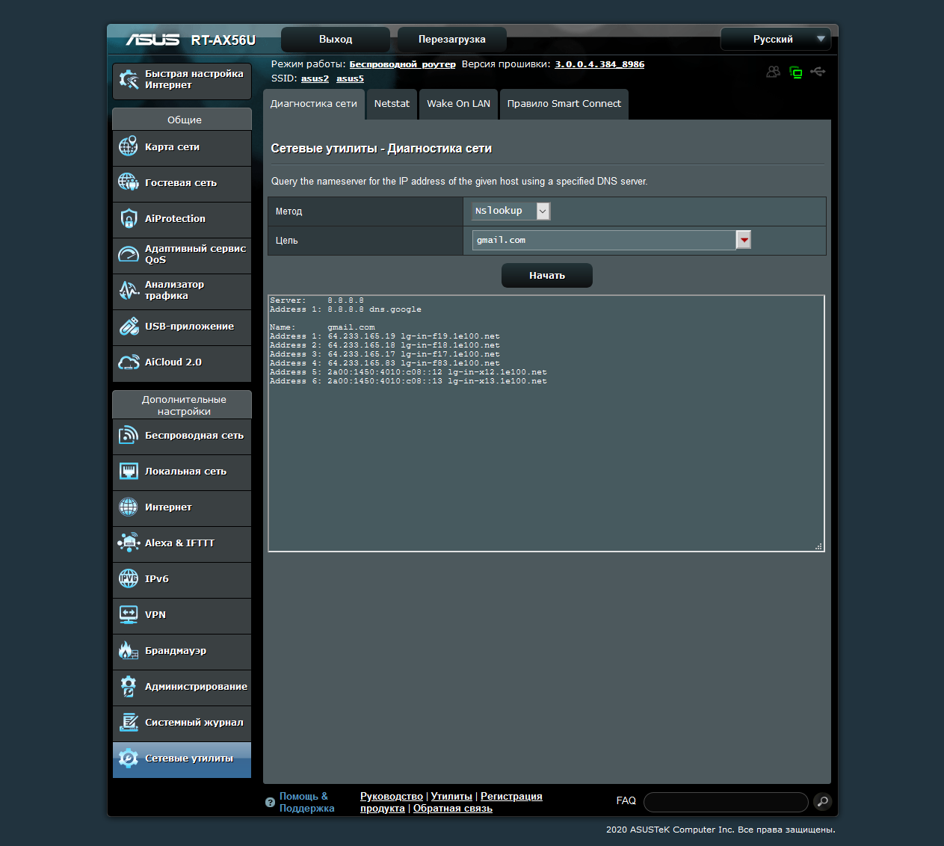Click the USB status icon
Screen dimensions: 944x846
[x=818, y=72]
